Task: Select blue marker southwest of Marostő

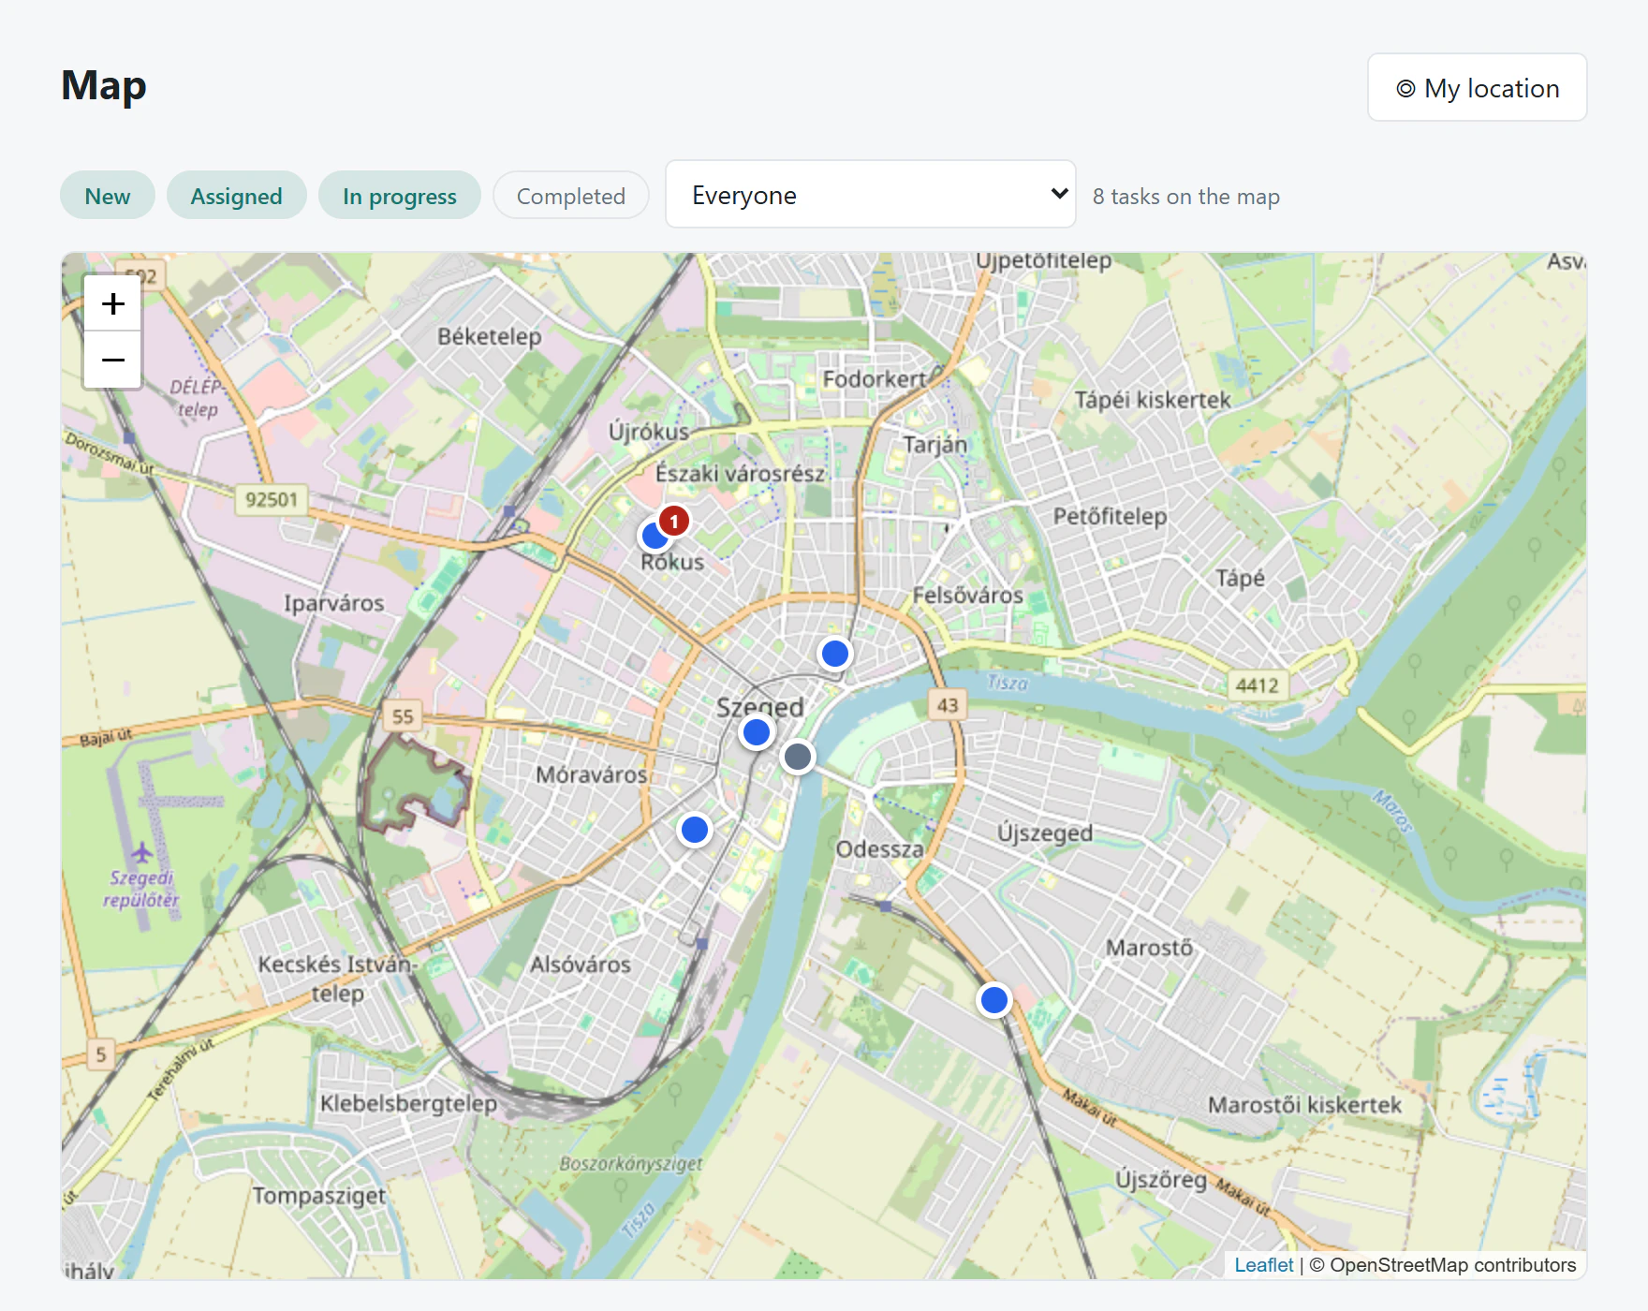Action: click(994, 1000)
